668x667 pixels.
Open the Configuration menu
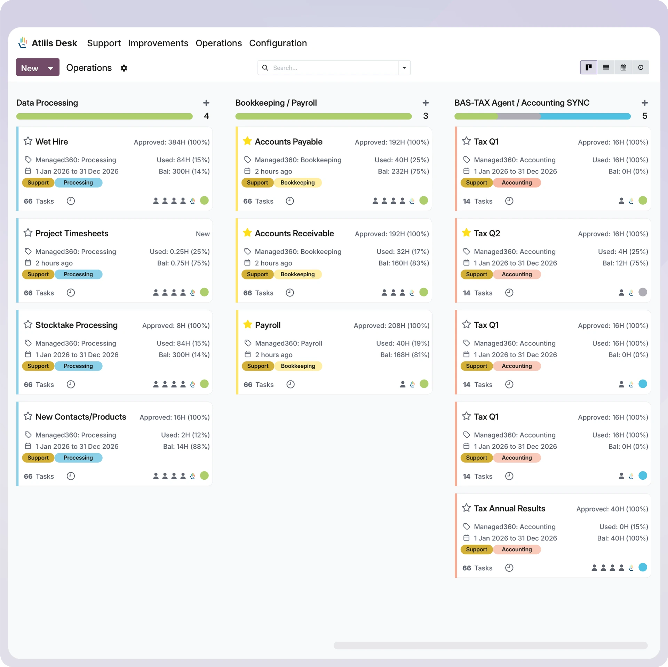(x=278, y=43)
